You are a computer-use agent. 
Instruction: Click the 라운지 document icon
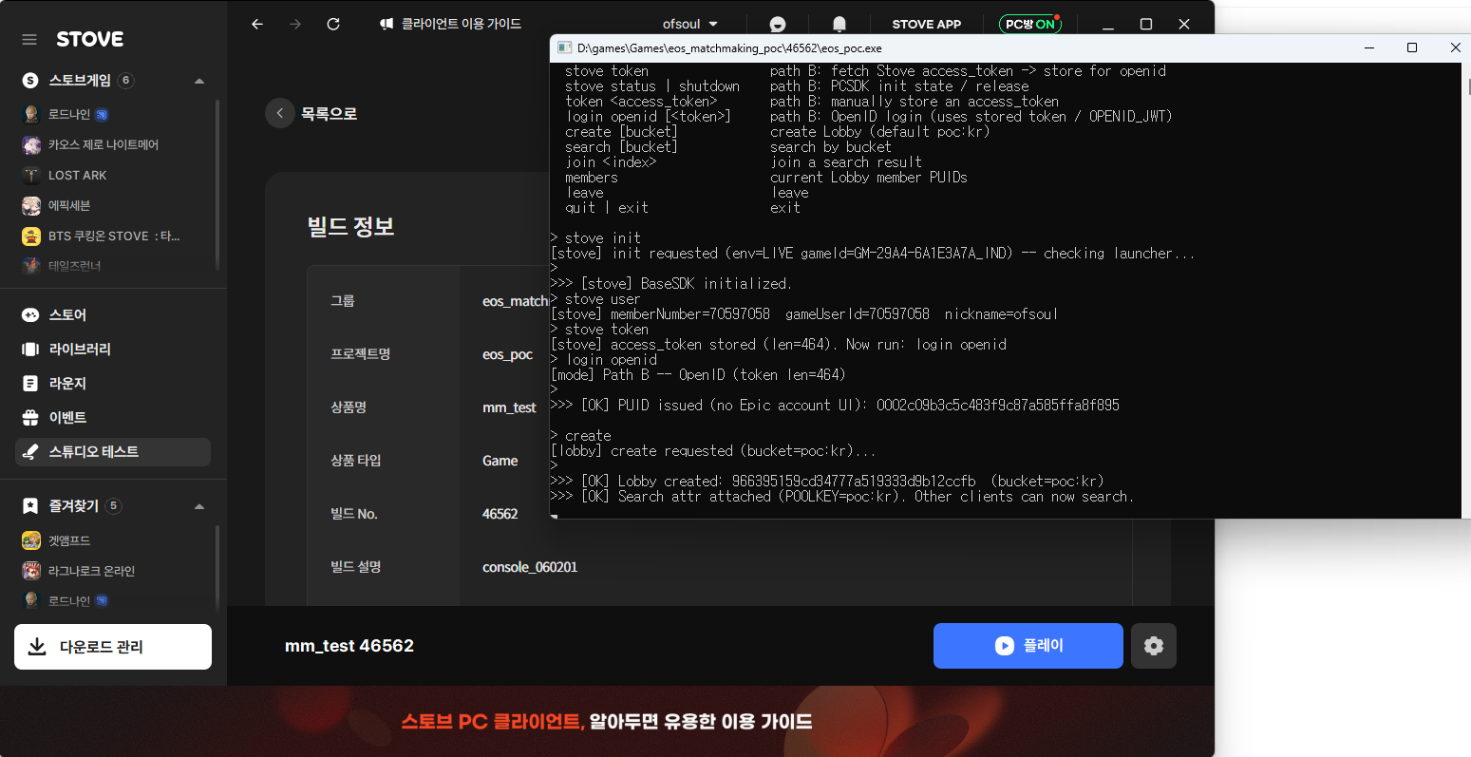[x=30, y=383]
